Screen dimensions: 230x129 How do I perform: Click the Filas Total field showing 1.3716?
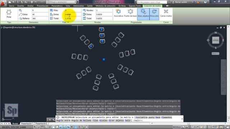pos(73,18)
